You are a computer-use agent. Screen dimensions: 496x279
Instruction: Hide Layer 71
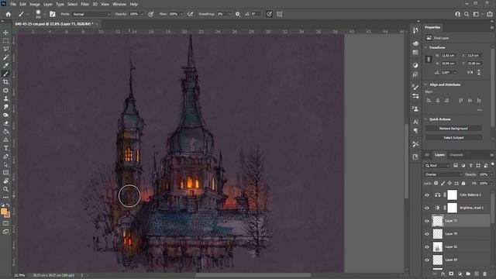[427, 221]
